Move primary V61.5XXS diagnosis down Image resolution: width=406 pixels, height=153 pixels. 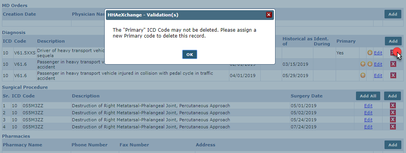tap(370, 53)
